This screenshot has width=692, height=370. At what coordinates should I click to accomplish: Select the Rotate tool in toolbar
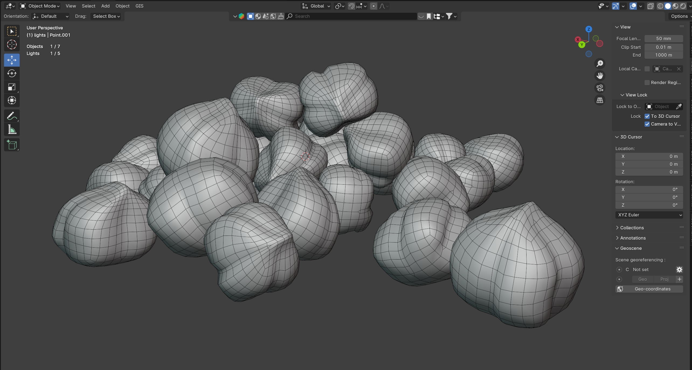[12, 73]
